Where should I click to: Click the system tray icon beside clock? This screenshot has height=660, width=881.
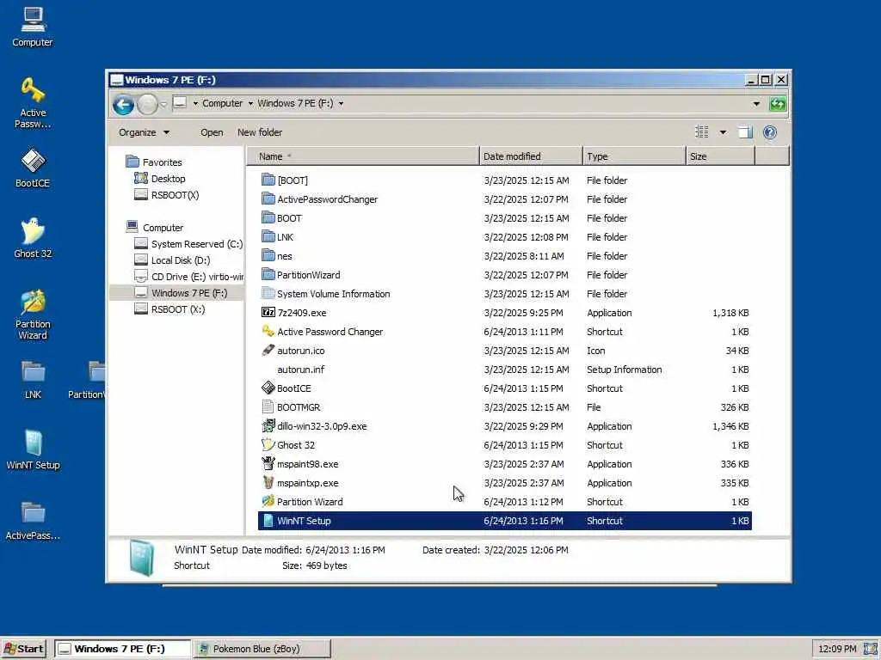point(871,649)
